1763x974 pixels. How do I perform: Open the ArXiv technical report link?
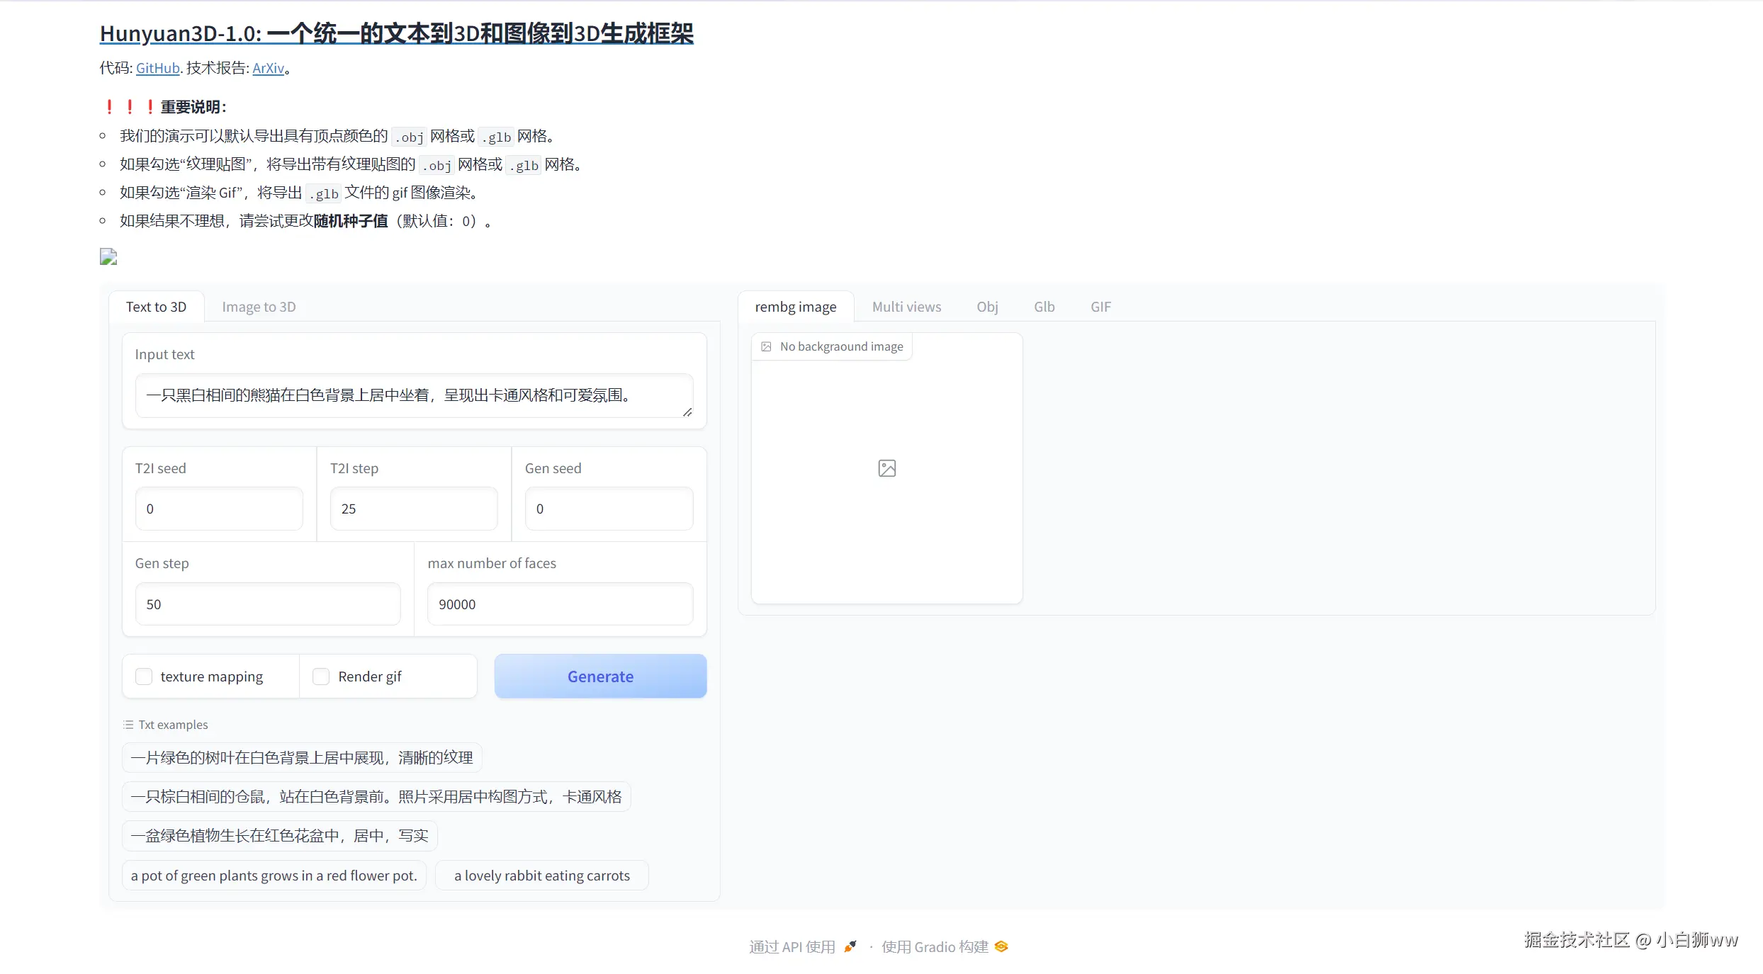268,68
